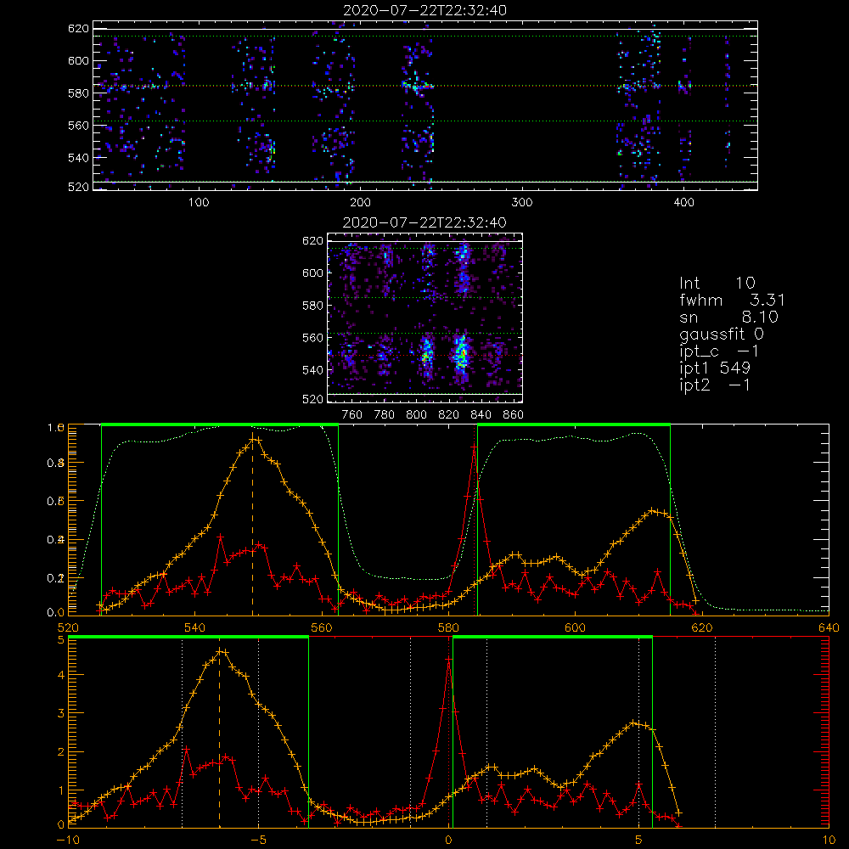
Task: Click the '3' y-axis label of the bottom plot
Action: (60, 714)
